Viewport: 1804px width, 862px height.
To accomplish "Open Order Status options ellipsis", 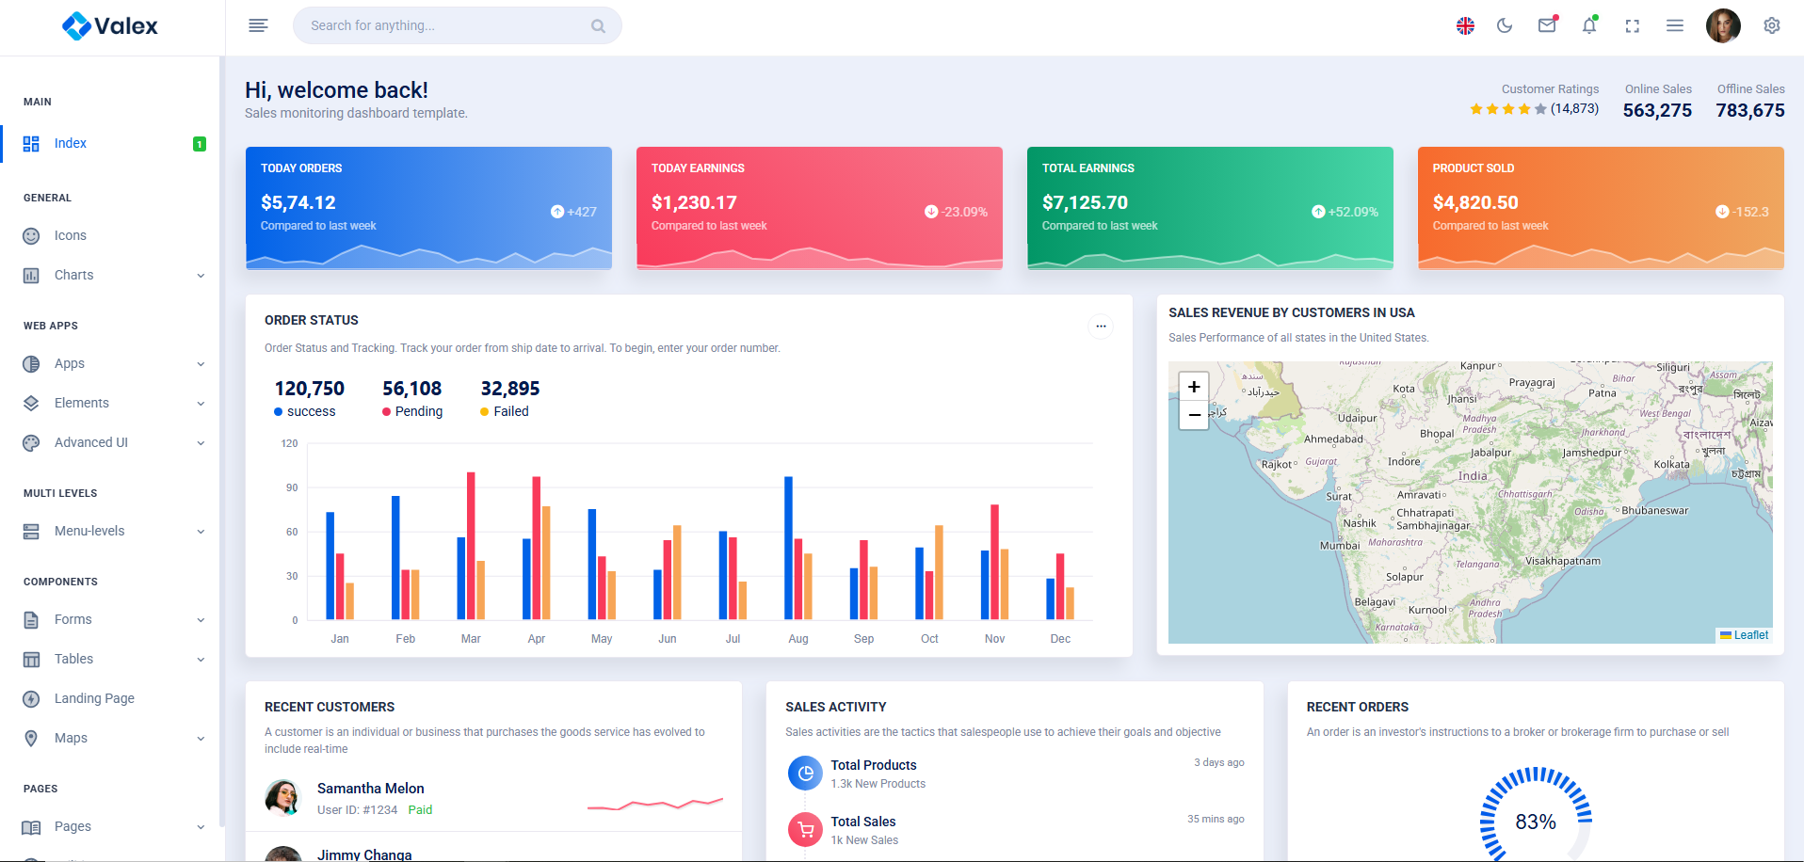I will 1101,327.
